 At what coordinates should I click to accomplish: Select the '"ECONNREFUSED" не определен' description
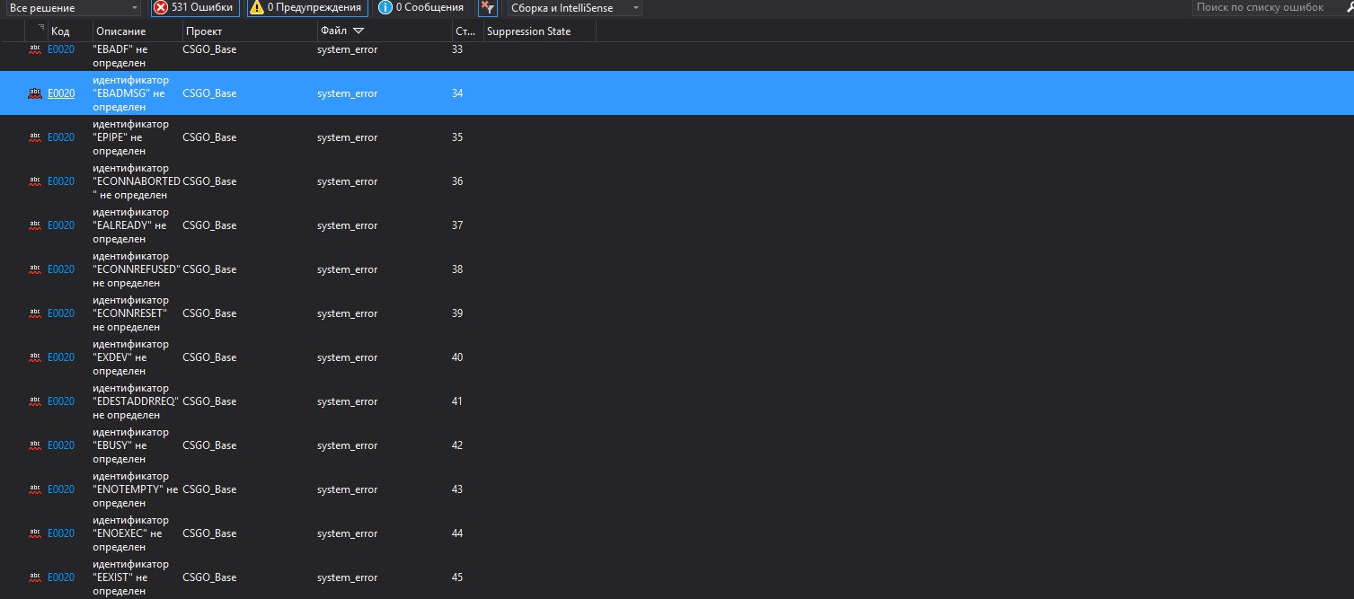[x=137, y=269]
